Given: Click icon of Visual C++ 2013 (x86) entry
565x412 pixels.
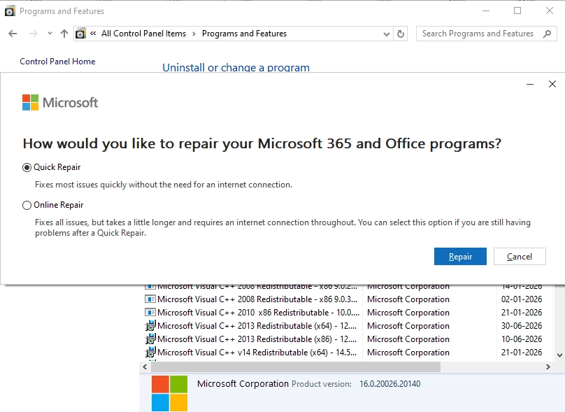Looking at the screenshot, I should 150,339.
